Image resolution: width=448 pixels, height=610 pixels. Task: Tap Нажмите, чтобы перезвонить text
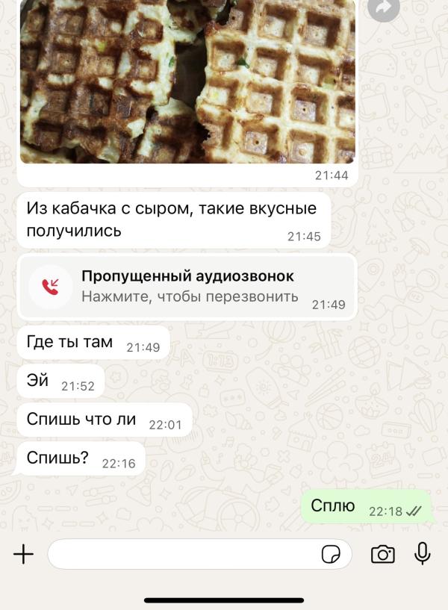click(x=190, y=296)
